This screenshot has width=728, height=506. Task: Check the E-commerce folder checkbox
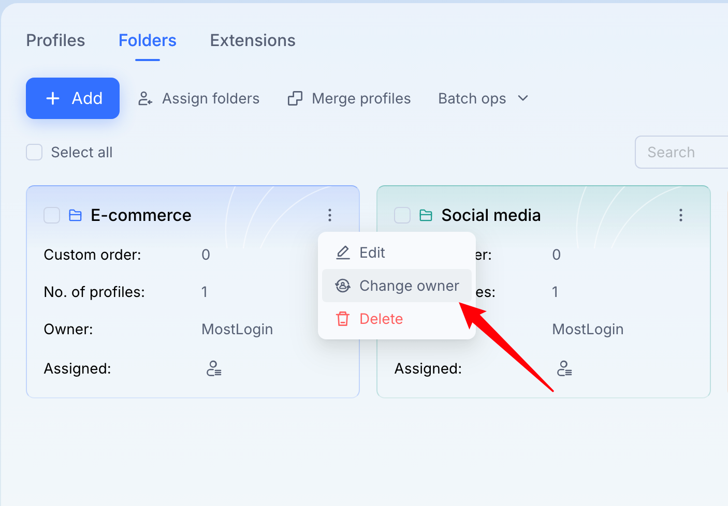[x=52, y=215]
